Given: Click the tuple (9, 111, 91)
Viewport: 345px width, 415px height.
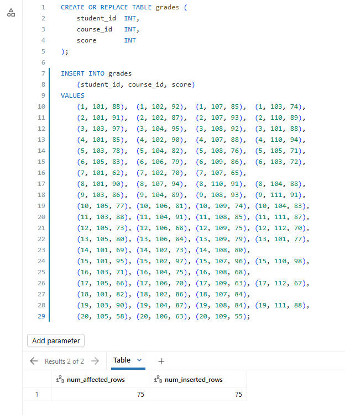Looking at the screenshot, I should (x=278, y=195).
